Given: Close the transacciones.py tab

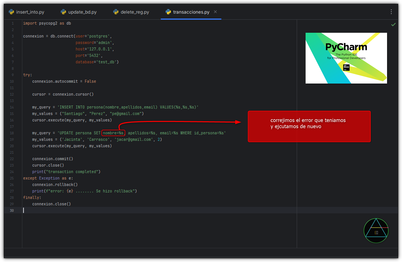Looking at the screenshot, I should click(215, 12).
